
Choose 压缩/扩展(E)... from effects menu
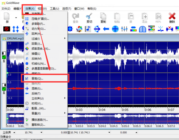[46, 19]
